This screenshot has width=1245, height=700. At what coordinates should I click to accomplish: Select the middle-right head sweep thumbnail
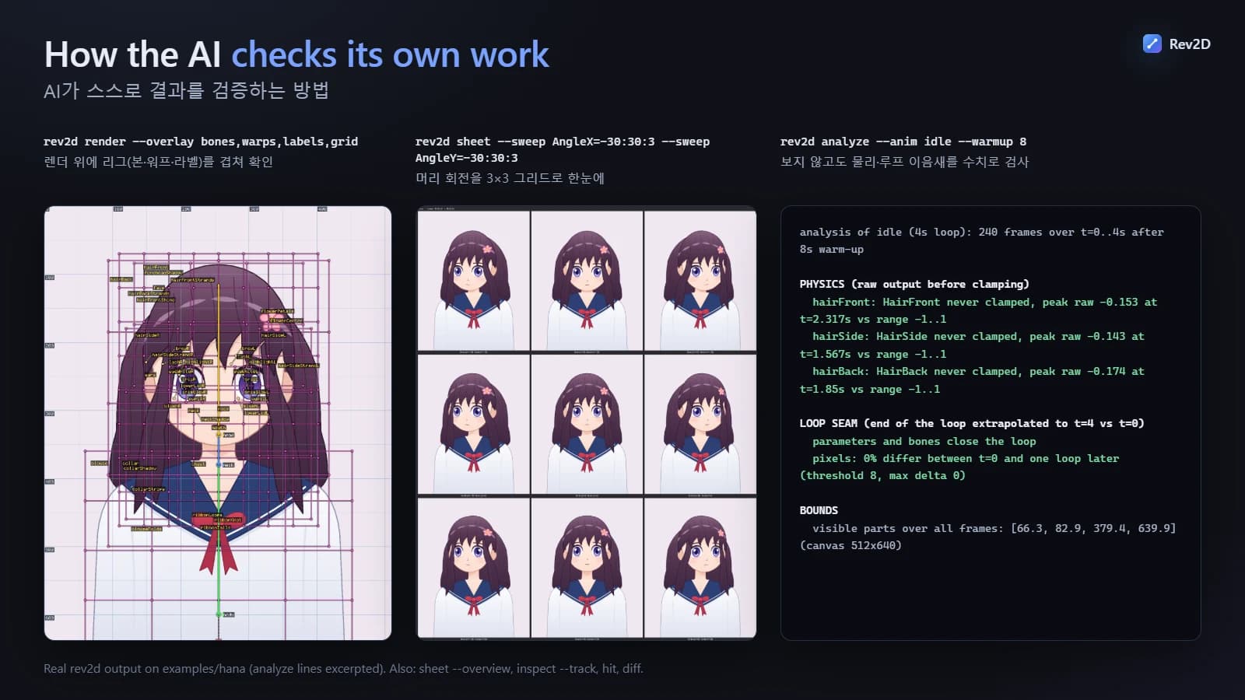tap(700, 425)
